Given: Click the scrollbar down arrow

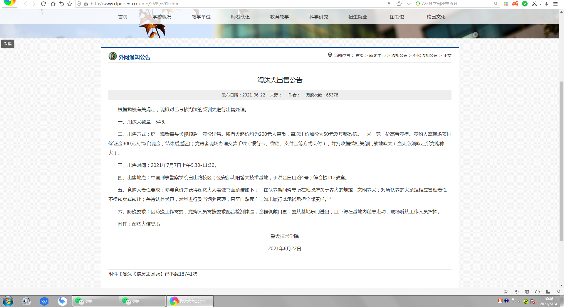Looking at the screenshot, I should (561, 285).
